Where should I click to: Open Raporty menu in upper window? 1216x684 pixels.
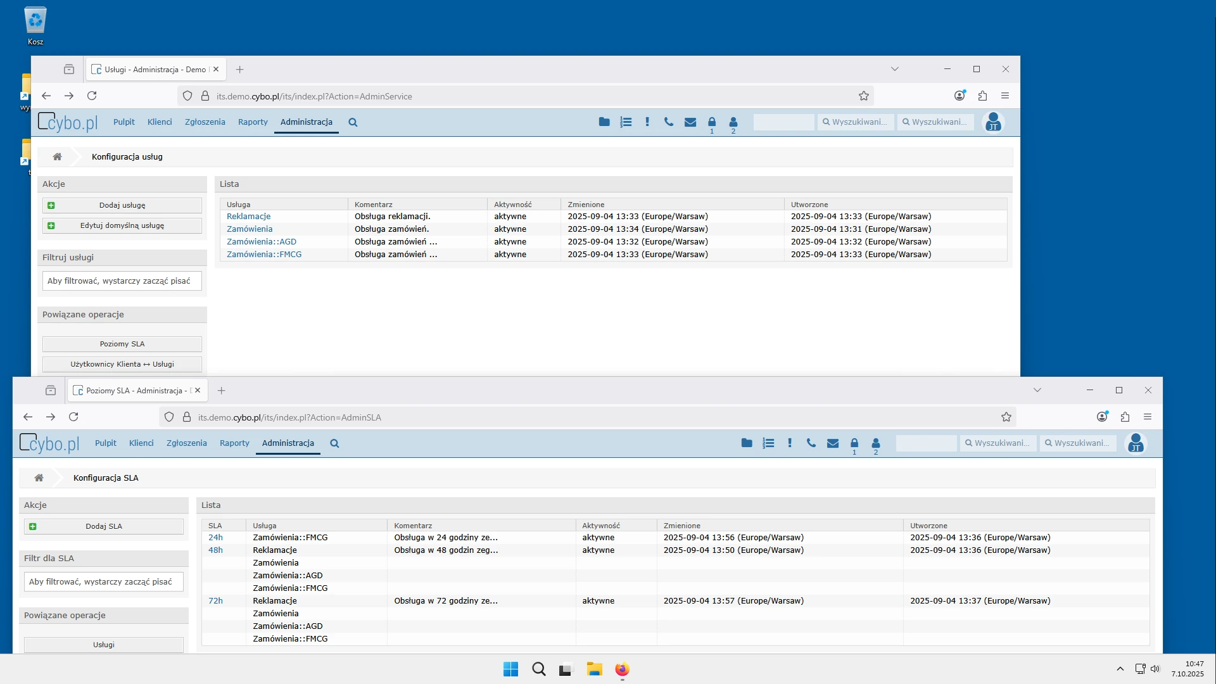(253, 122)
